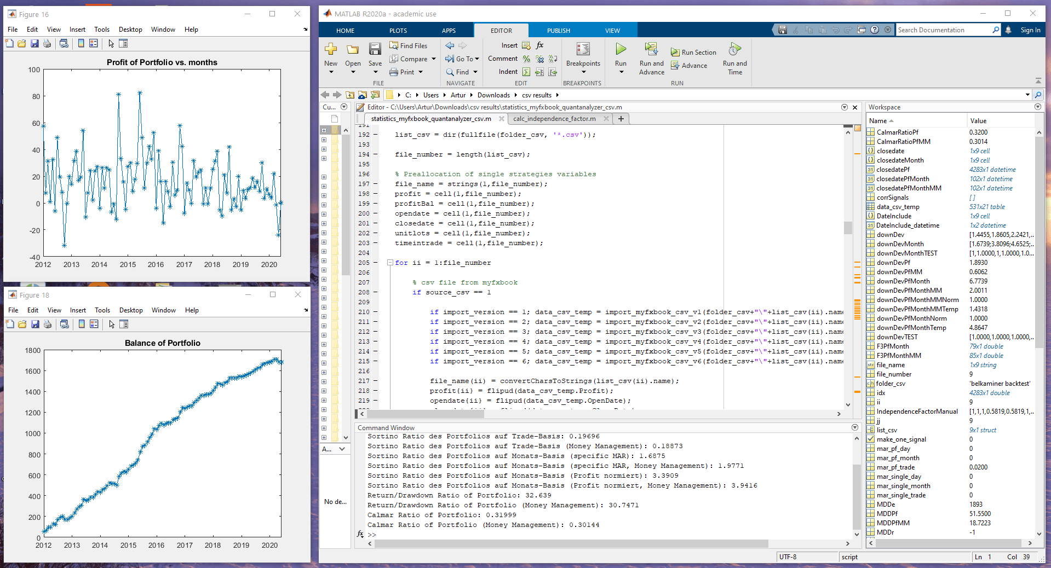The height and width of the screenshot is (568, 1051).
Task: Click the Sign In link
Action: tap(1031, 30)
